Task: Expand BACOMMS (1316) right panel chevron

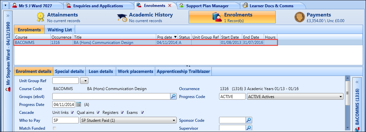Action: (x=357, y=82)
